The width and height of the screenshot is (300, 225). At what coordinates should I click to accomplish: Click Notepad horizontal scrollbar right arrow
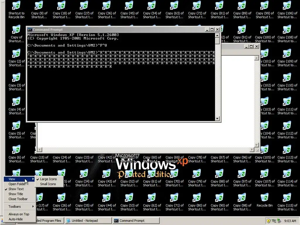tap(252, 150)
